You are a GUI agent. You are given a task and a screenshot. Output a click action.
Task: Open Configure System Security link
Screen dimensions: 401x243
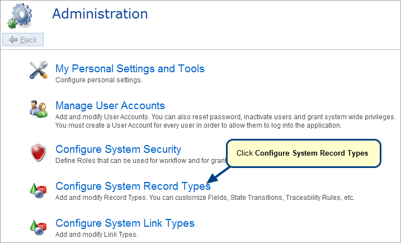pos(118,149)
